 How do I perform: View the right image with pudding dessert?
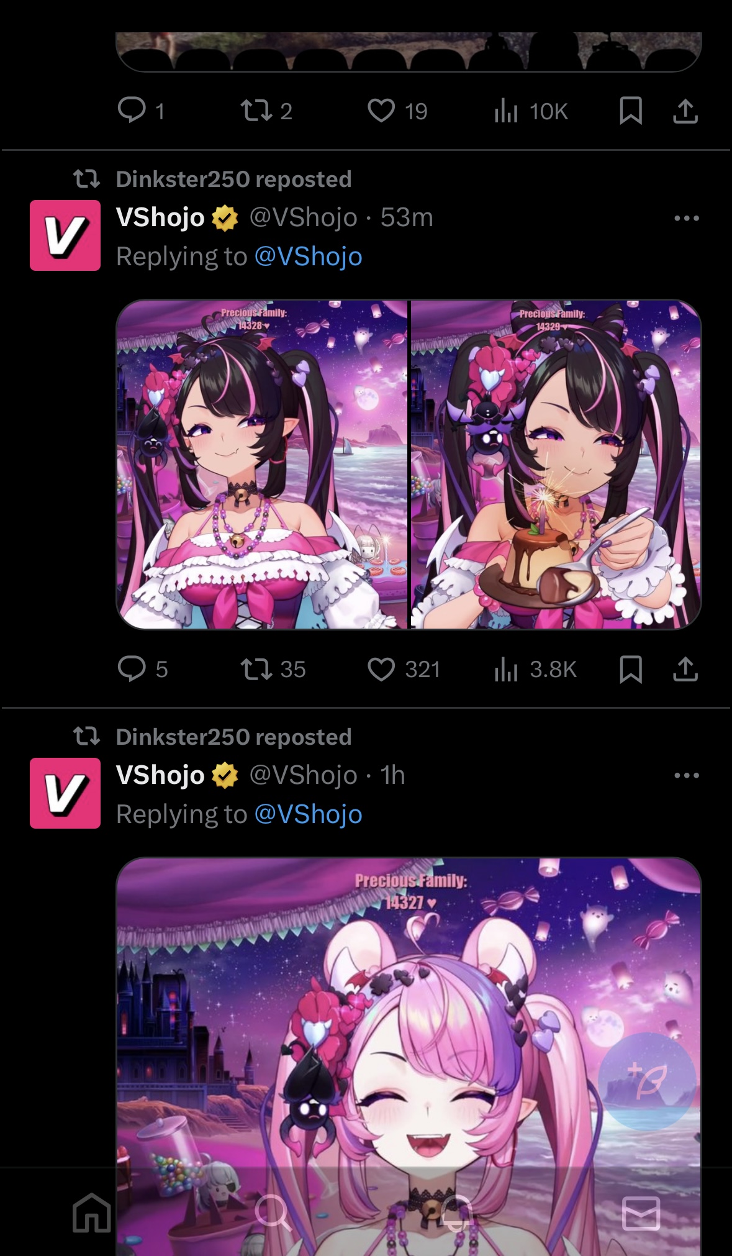(556, 464)
